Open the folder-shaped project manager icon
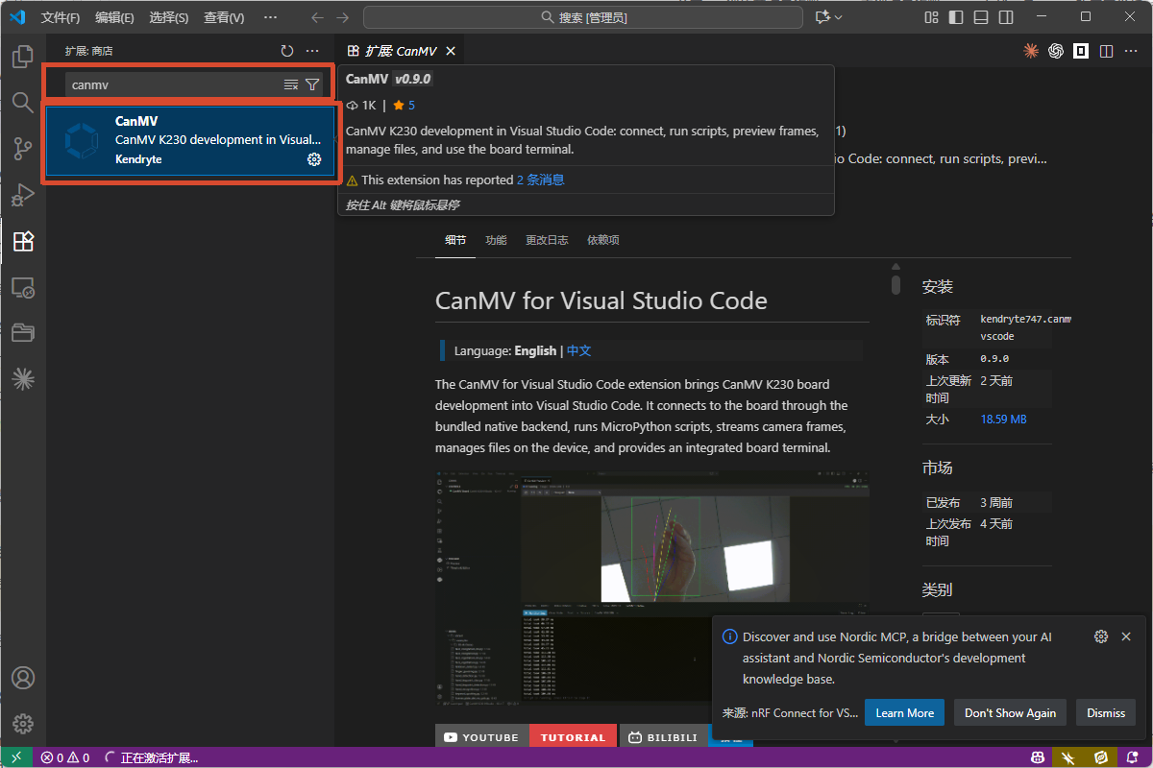Screen dimensions: 1153x768 [23, 333]
